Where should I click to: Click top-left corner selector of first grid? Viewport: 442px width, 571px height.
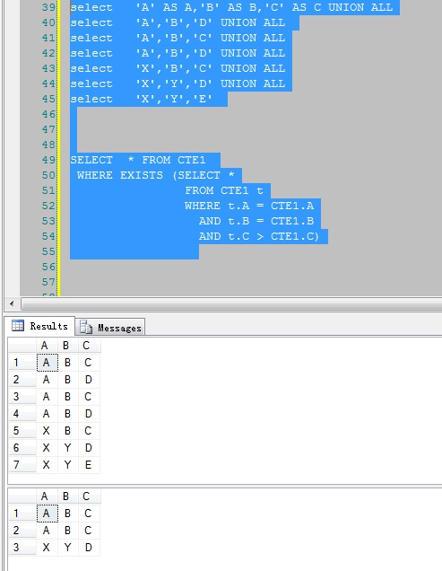coord(22,346)
